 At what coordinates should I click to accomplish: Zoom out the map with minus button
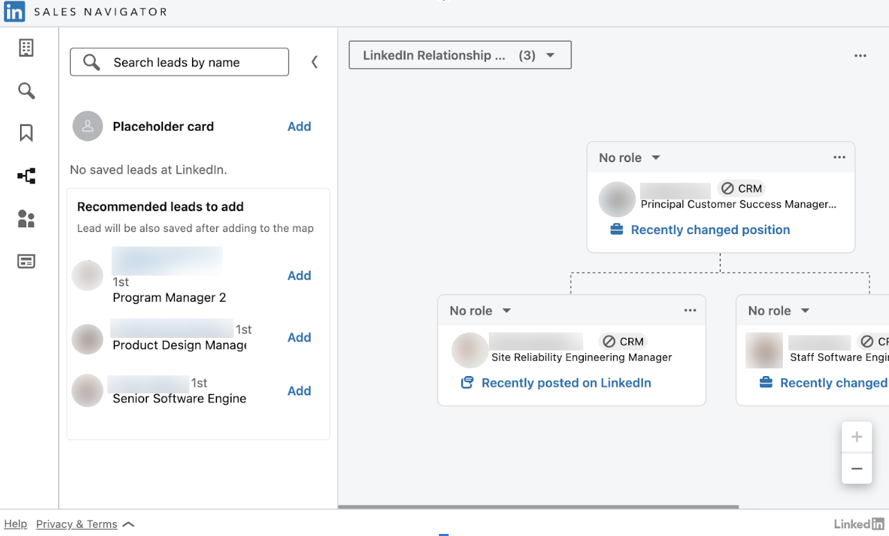[857, 469]
